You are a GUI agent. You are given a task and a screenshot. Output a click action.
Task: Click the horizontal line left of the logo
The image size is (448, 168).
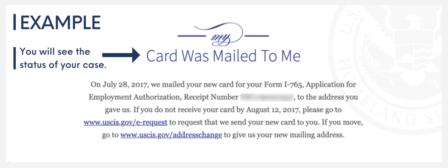click(192, 36)
